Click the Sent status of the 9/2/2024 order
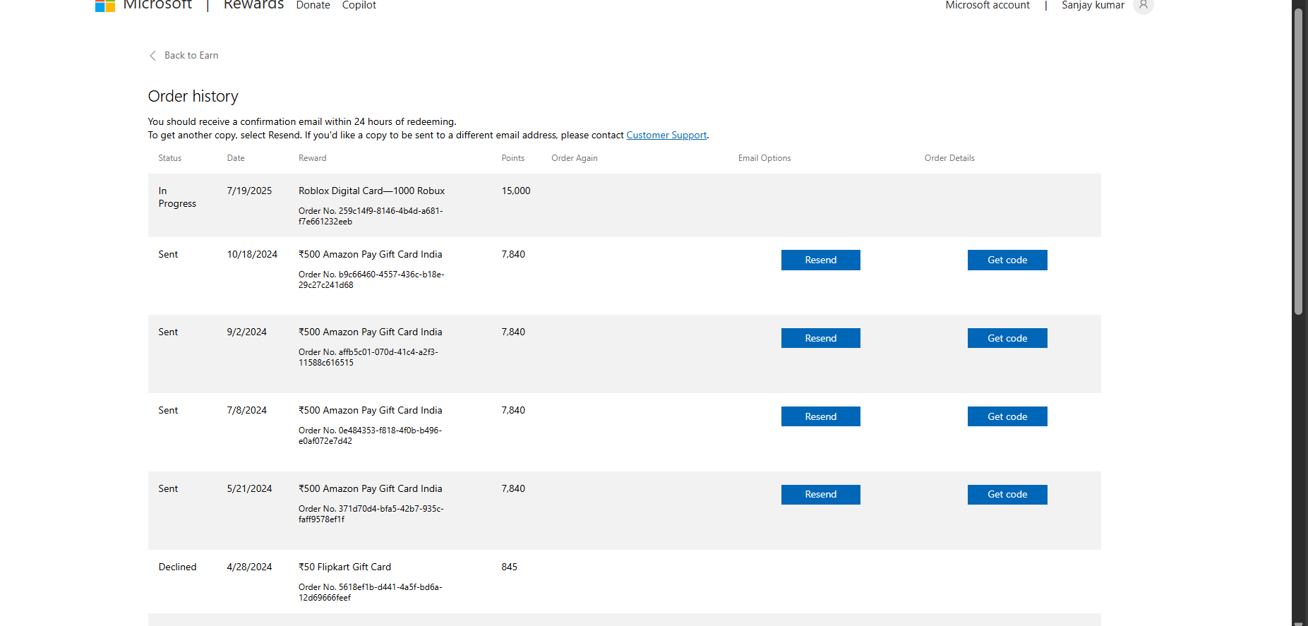Screen dimensions: 1308x626 pyautogui.click(x=168, y=332)
